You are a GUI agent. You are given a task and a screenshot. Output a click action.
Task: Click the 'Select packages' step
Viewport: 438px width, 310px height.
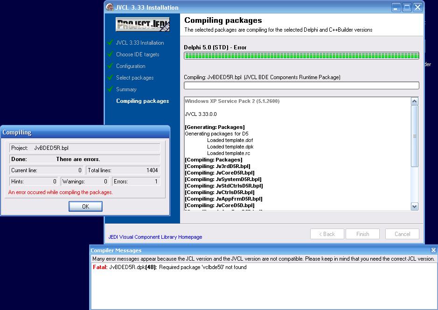click(x=135, y=78)
